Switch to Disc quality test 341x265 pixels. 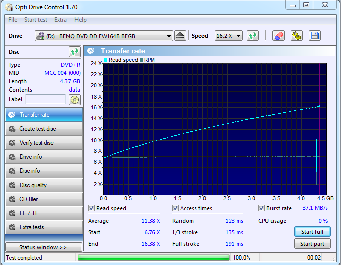coord(44,185)
